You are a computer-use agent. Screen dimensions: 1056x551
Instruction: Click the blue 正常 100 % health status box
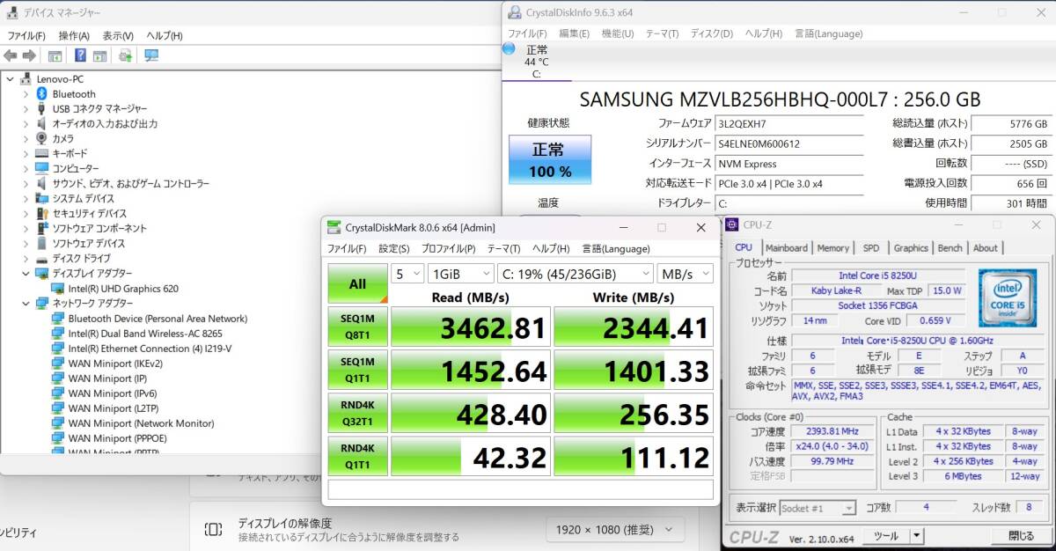[550, 159]
